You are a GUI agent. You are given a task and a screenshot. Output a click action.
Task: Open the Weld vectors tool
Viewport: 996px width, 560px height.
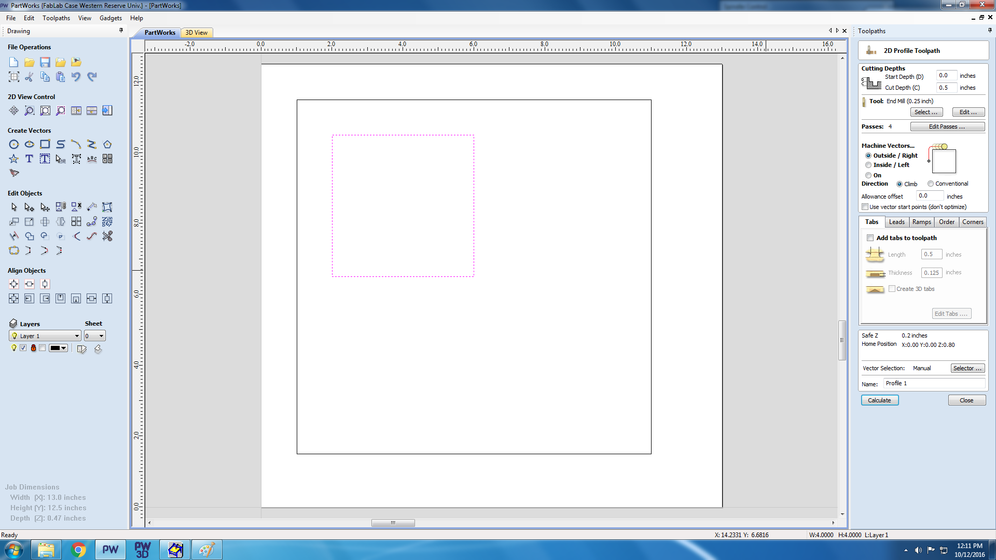(x=30, y=236)
